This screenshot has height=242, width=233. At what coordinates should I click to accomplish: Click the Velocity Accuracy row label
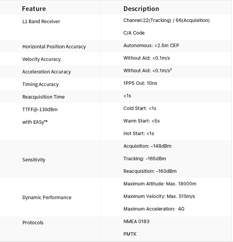41,59
